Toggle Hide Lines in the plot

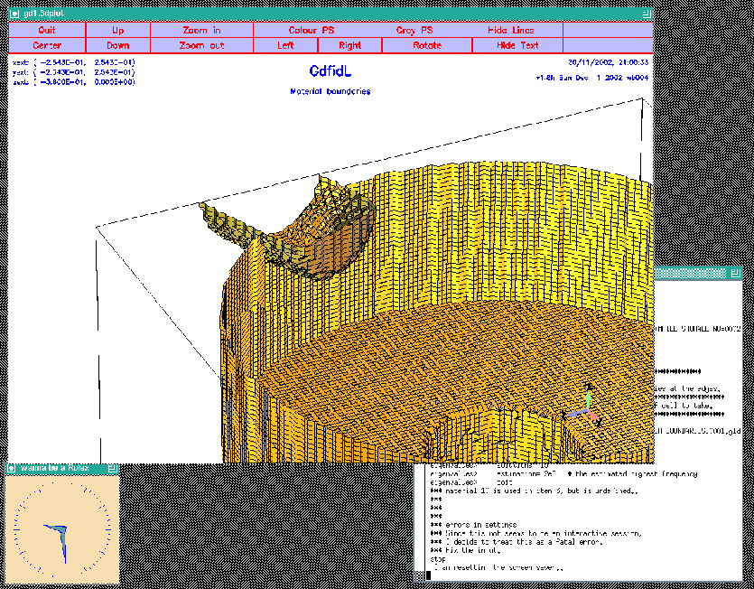[x=511, y=30]
